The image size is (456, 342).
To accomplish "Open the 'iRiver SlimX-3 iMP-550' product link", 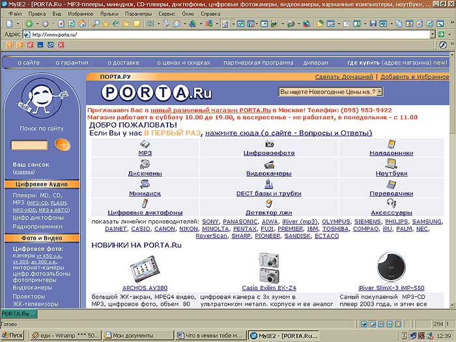I will (391, 288).
